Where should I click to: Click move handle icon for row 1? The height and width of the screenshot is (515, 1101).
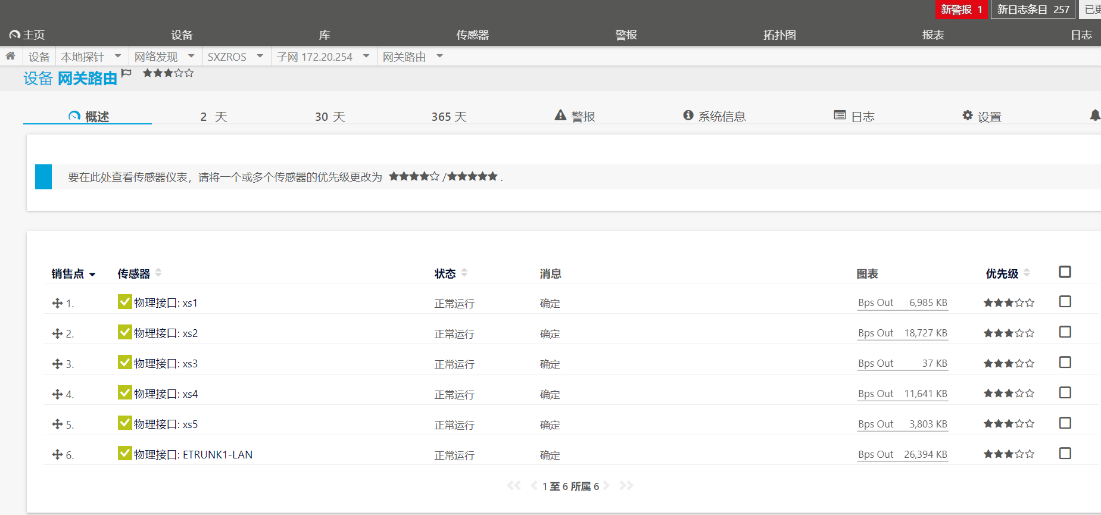click(57, 303)
